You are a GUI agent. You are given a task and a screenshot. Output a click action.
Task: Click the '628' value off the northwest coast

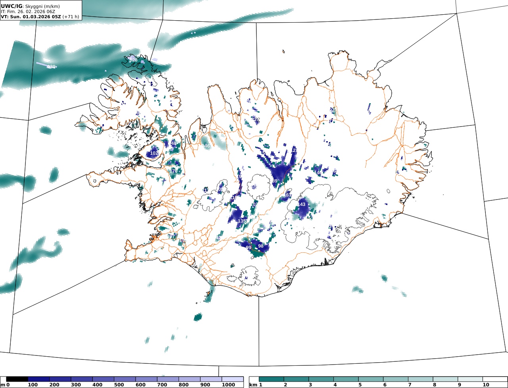coord(133,60)
